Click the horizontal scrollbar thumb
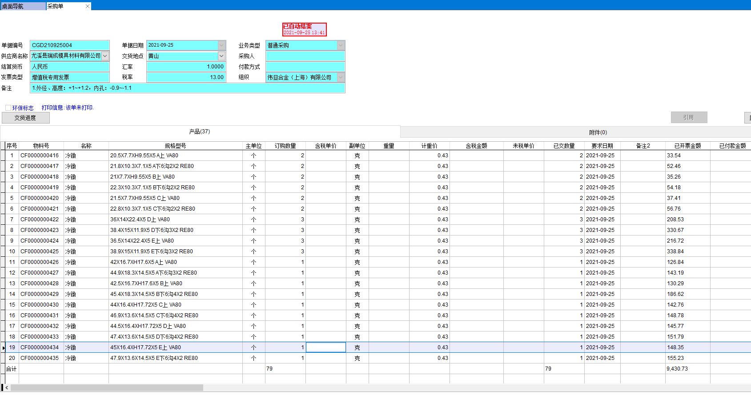751x399 pixels. point(107,387)
